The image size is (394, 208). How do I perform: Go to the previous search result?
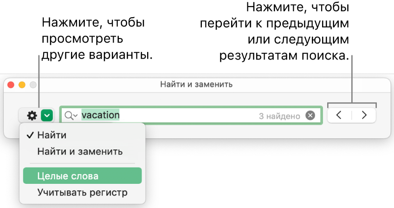(x=339, y=116)
